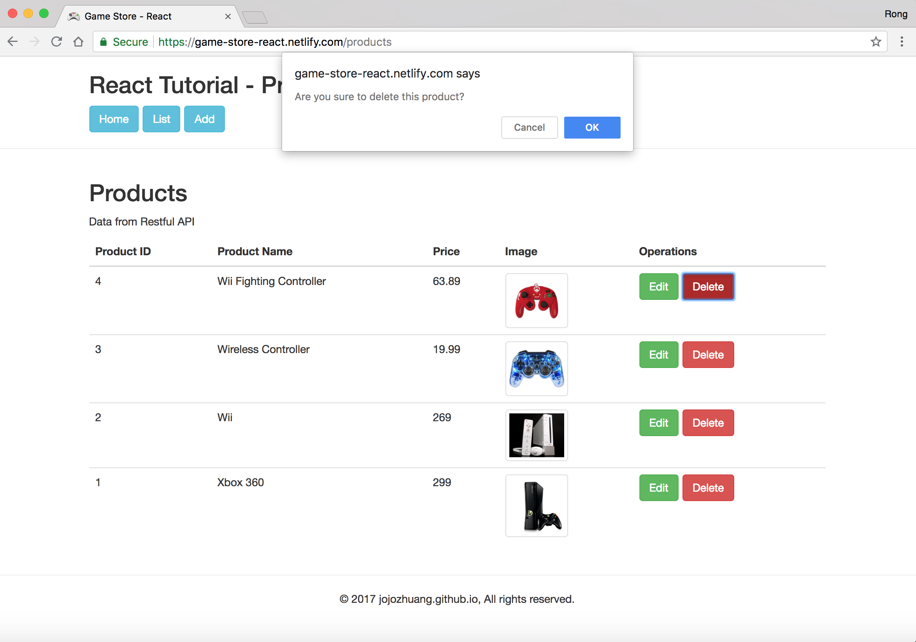
Task: Delete the Wireless Controller product
Action: point(708,355)
